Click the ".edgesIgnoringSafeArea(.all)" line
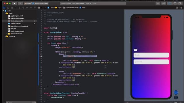Screen dimensions: 184x103 pos(65,84)
